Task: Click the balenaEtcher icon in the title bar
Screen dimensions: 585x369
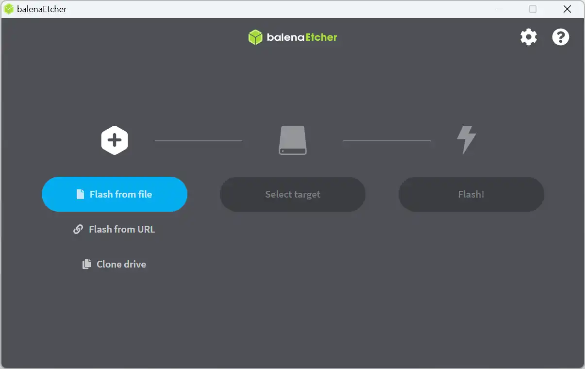Action: tap(8, 9)
